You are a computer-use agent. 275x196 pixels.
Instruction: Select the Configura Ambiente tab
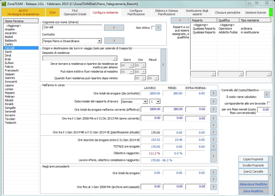(105, 12)
